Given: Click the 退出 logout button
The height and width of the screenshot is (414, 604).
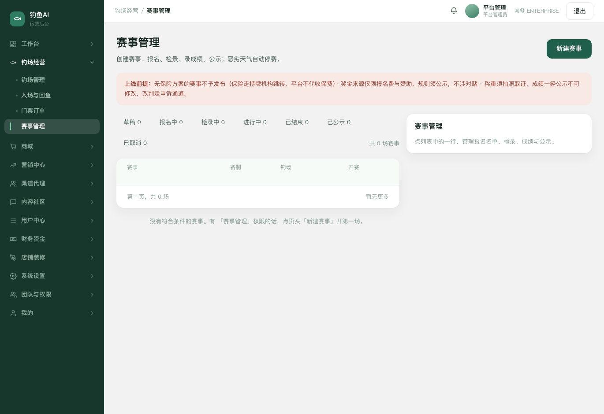Looking at the screenshot, I should [x=580, y=11].
